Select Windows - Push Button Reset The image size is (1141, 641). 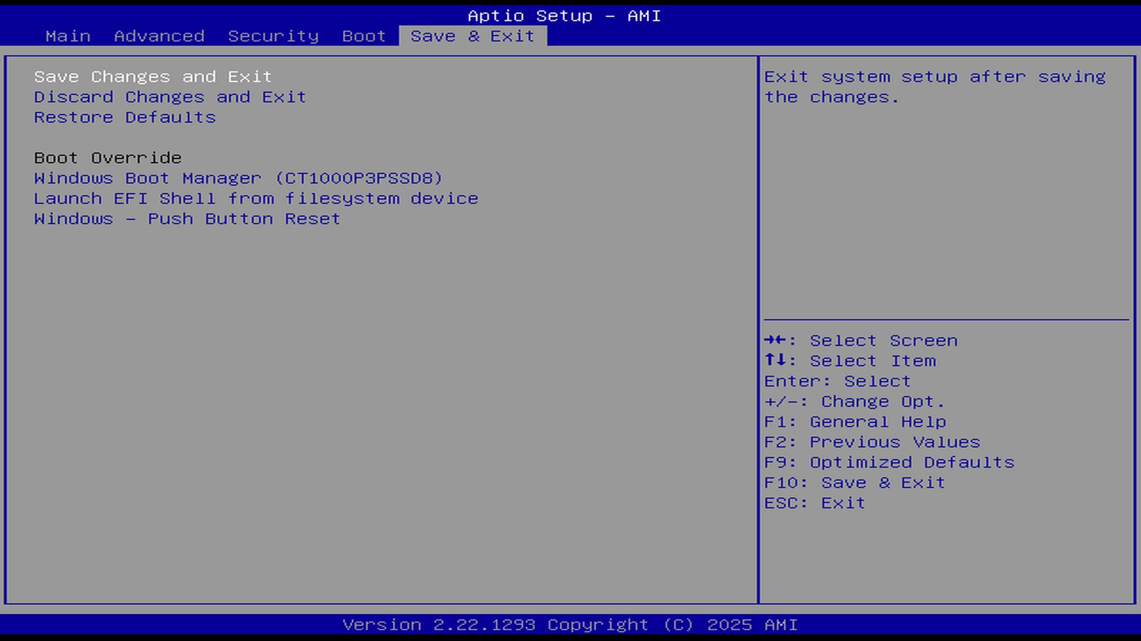tap(187, 219)
